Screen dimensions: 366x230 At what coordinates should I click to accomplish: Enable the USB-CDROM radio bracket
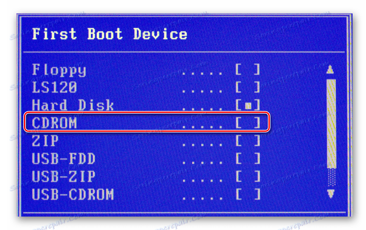pos(248,194)
